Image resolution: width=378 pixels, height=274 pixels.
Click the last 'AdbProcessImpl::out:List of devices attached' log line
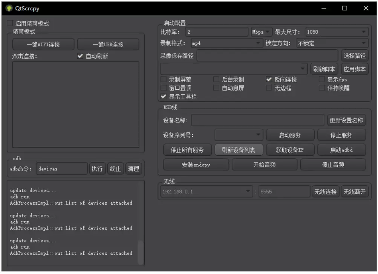[71, 253]
